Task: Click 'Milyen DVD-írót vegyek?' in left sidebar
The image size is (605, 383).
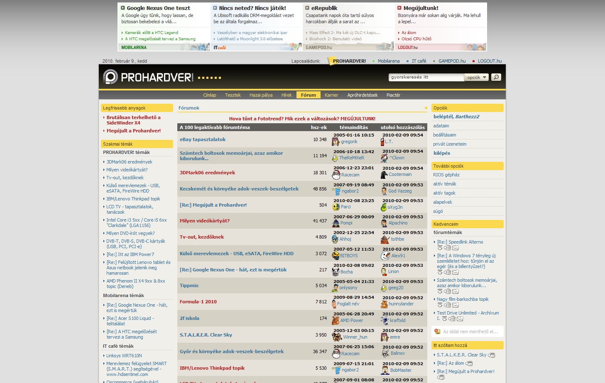Action: (130, 233)
